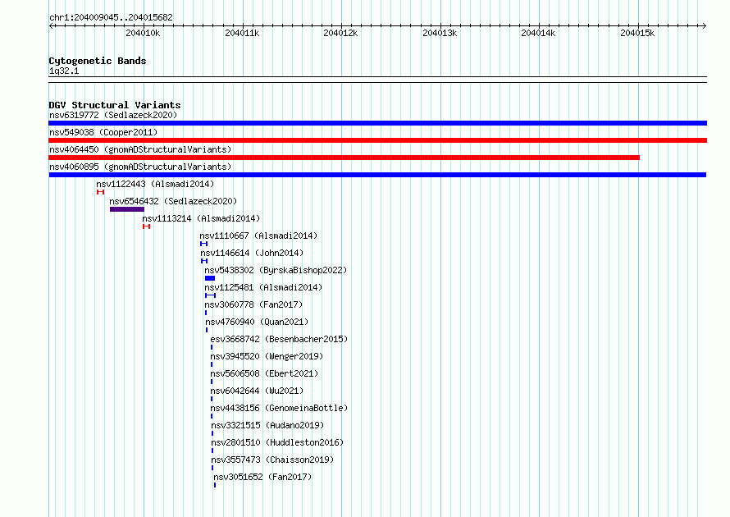Viewport: 730px width, 517px height.
Task: Click the 204011k ruler label
Action: pos(242,33)
